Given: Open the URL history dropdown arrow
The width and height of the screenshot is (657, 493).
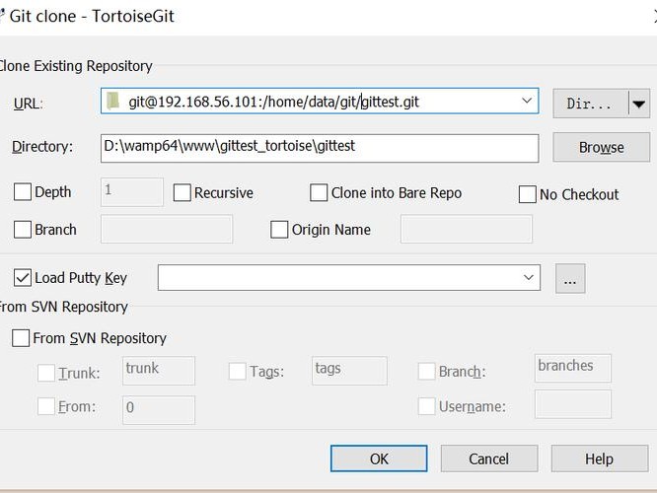Looking at the screenshot, I should (526, 101).
